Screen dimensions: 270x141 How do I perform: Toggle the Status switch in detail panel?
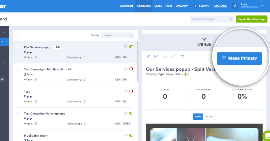pyautogui.click(x=187, y=74)
